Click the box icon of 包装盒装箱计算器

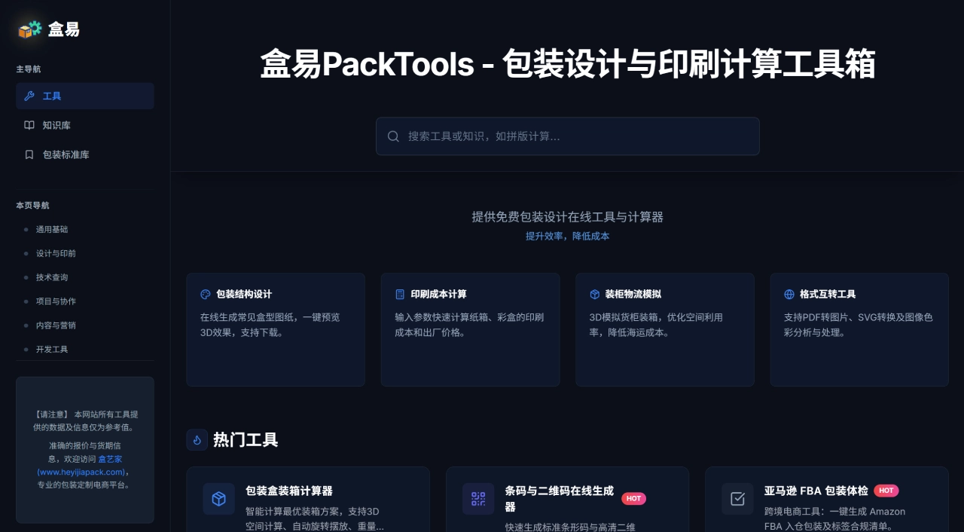click(218, 499)
